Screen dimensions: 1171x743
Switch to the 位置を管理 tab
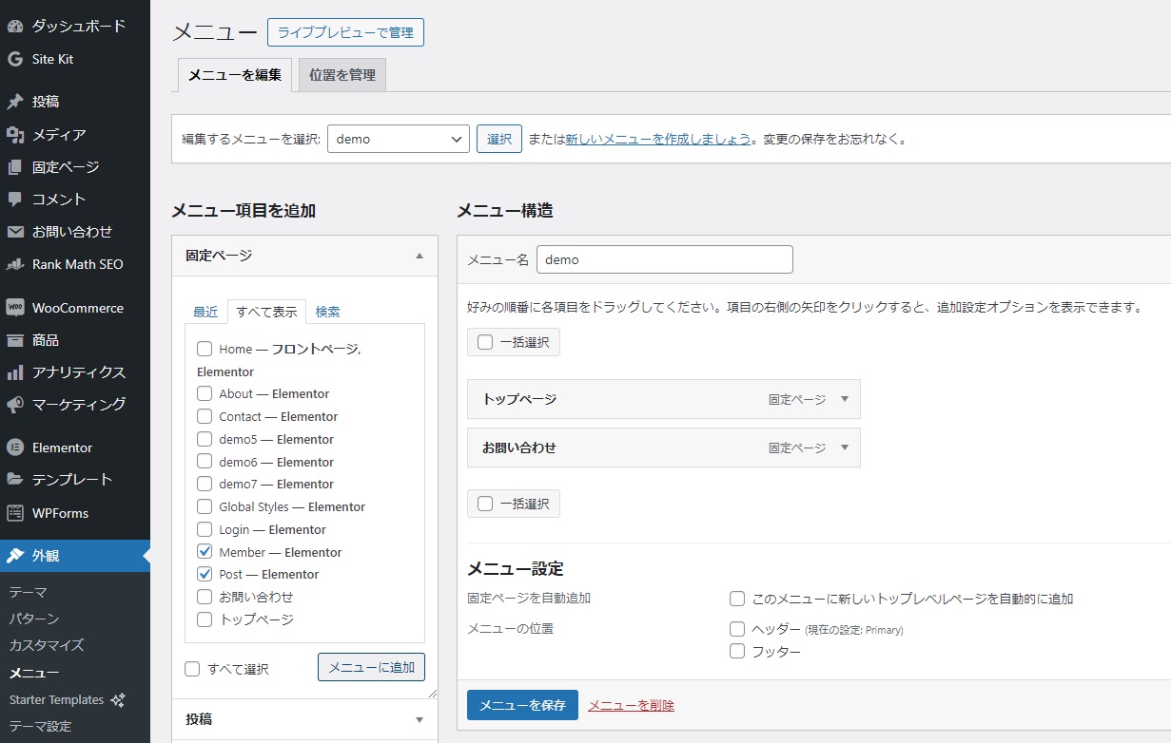click(342, 75)
